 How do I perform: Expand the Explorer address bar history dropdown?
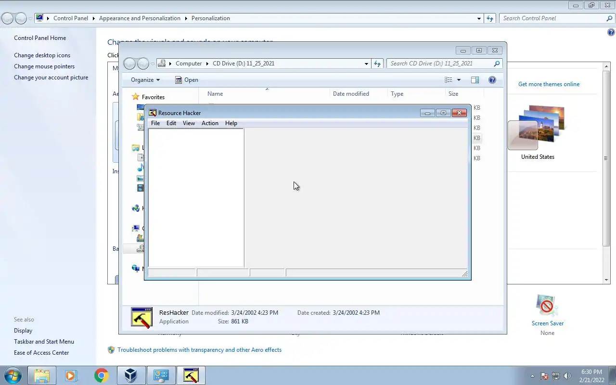[366, 64]
